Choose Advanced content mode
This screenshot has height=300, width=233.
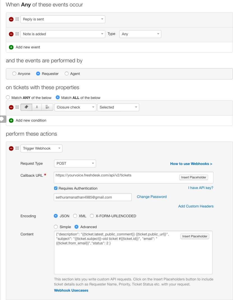pyautogui.click(x=76, y=227)
